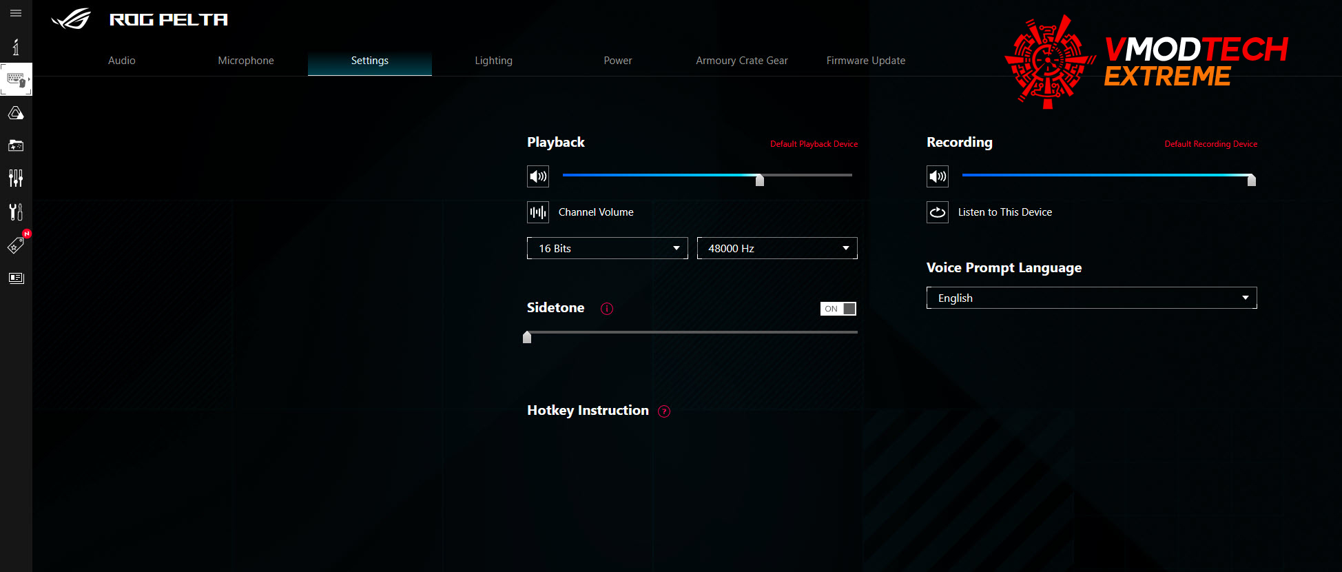The width and height of the screenshot is (1342, 572).
Task: Open the deals tag icon with notification
Action: click(17, 244)
